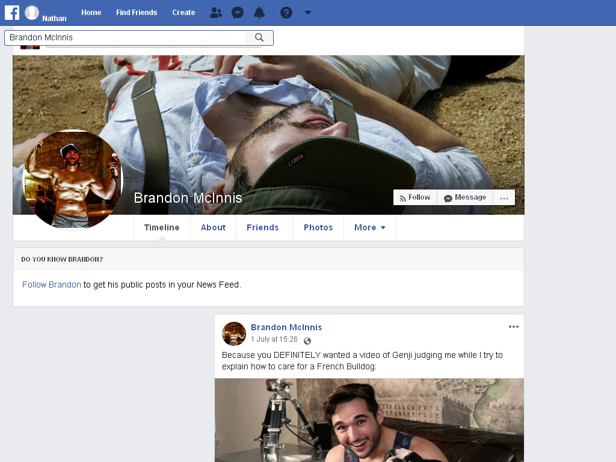Open the Messenger icon in top bar
Viewport: 616px width, 462px height.
click(x=237, y=13)
